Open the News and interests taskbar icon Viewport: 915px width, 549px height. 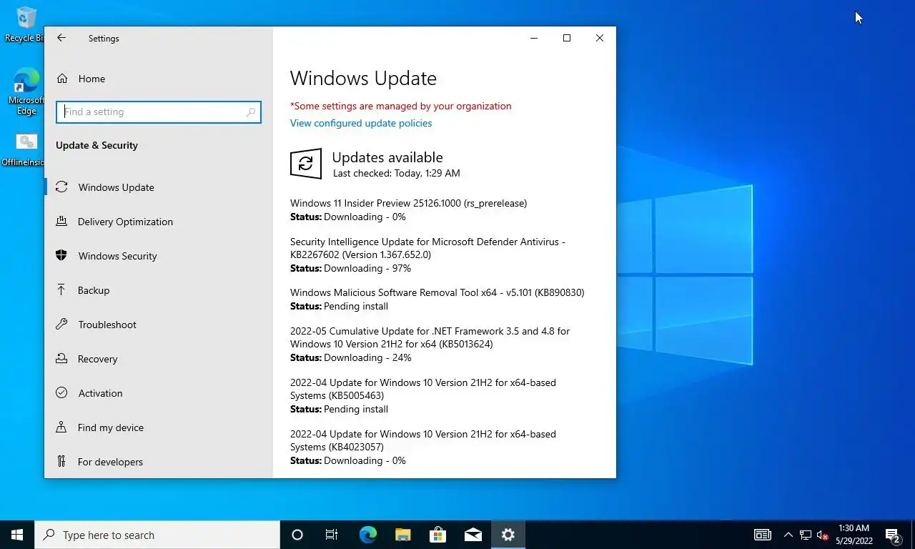point(763,535)
